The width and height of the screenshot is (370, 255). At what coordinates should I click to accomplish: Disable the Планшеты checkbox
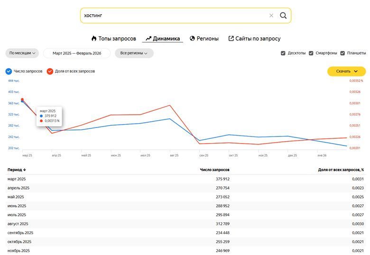(x=342, y=53)
